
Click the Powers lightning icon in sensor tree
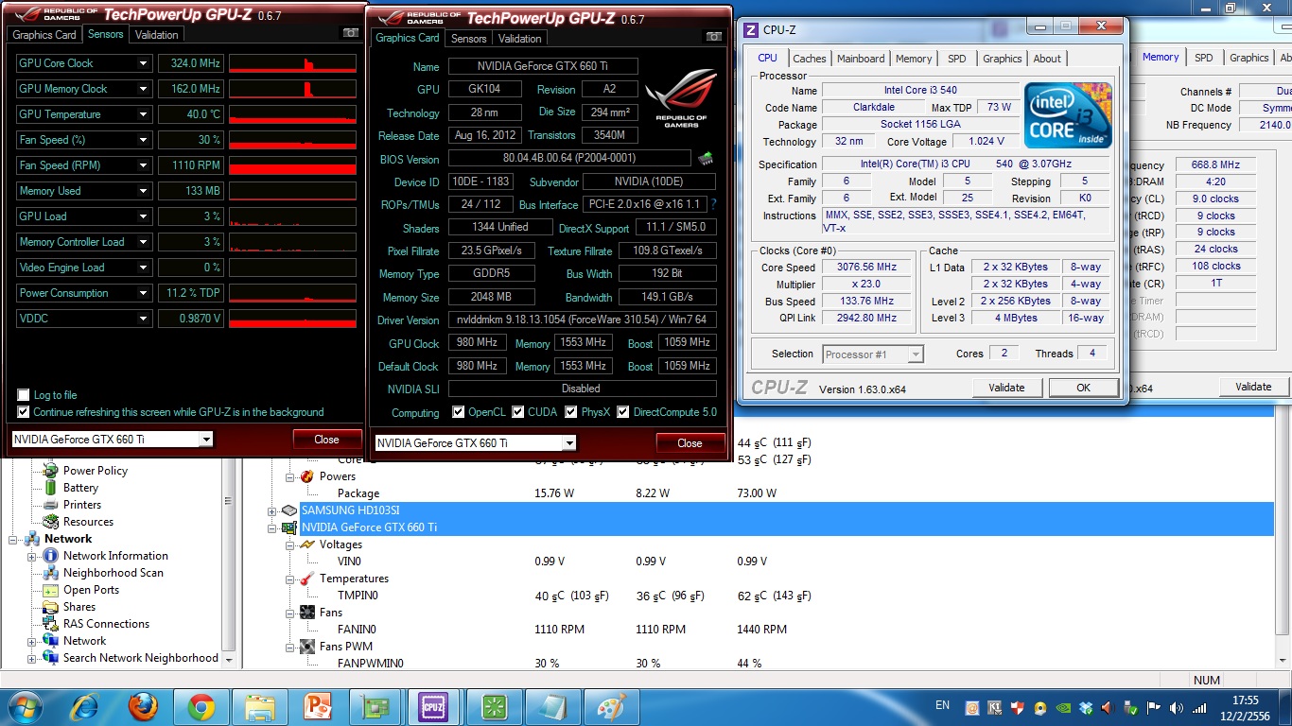307,476
